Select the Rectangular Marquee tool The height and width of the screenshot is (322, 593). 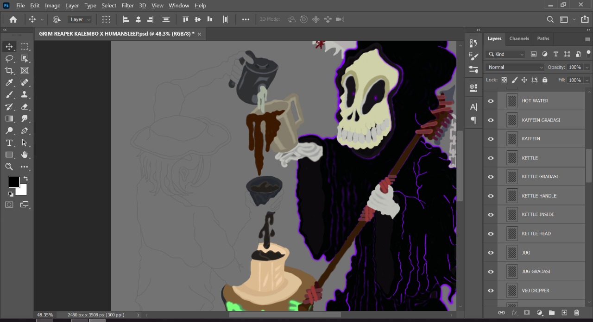pos(25,46)
